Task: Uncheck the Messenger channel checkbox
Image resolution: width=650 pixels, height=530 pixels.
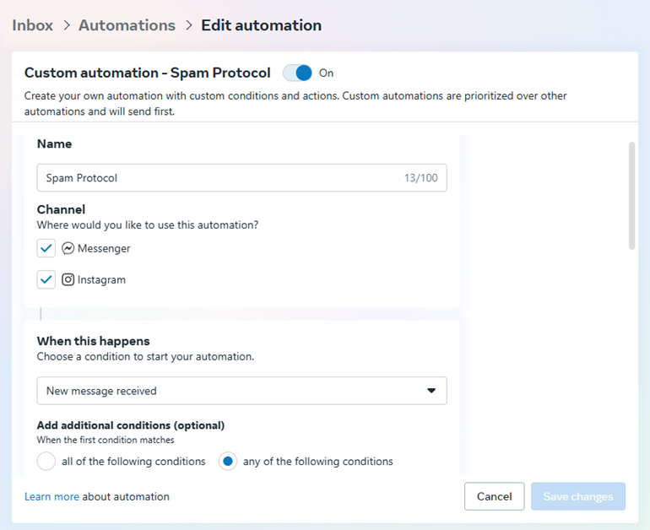Action: point(46,248)
